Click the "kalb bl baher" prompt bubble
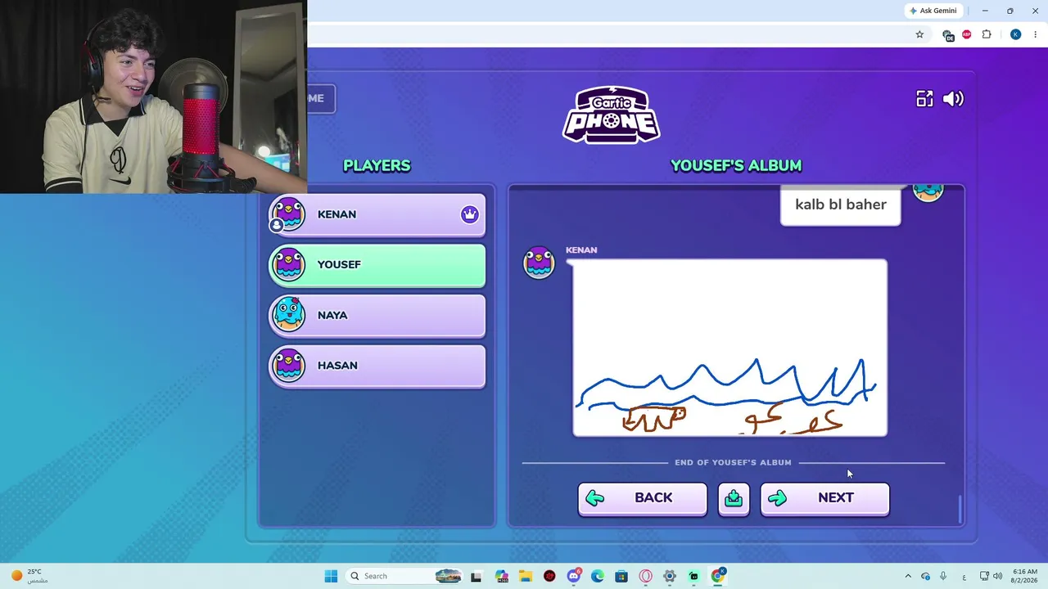The width and height of the screenshot is (1048, 589). (841, 205)
